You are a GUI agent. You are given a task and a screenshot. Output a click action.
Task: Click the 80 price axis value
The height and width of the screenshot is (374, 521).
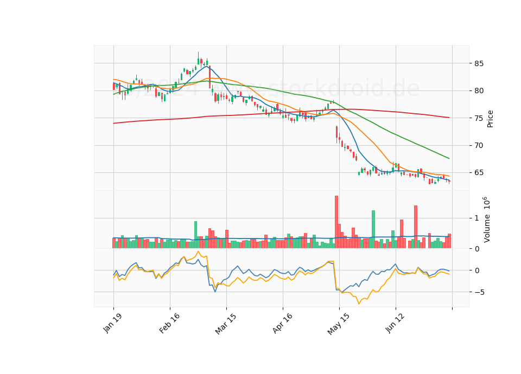[x=479, y=91]
